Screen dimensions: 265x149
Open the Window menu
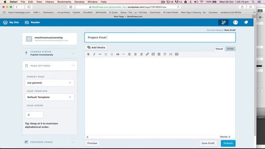click(92, 2)
